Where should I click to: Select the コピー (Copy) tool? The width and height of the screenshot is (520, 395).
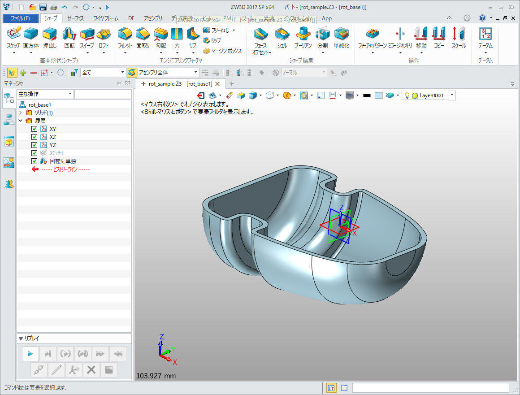pos(439,38)
